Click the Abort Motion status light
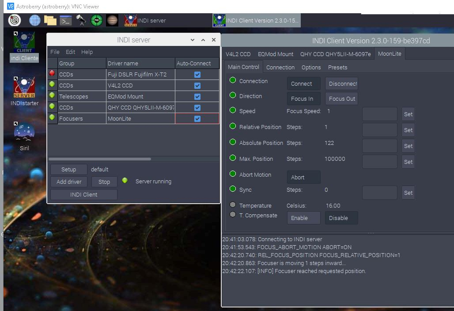This screenshot has height=311, width=454. [233, 174]
